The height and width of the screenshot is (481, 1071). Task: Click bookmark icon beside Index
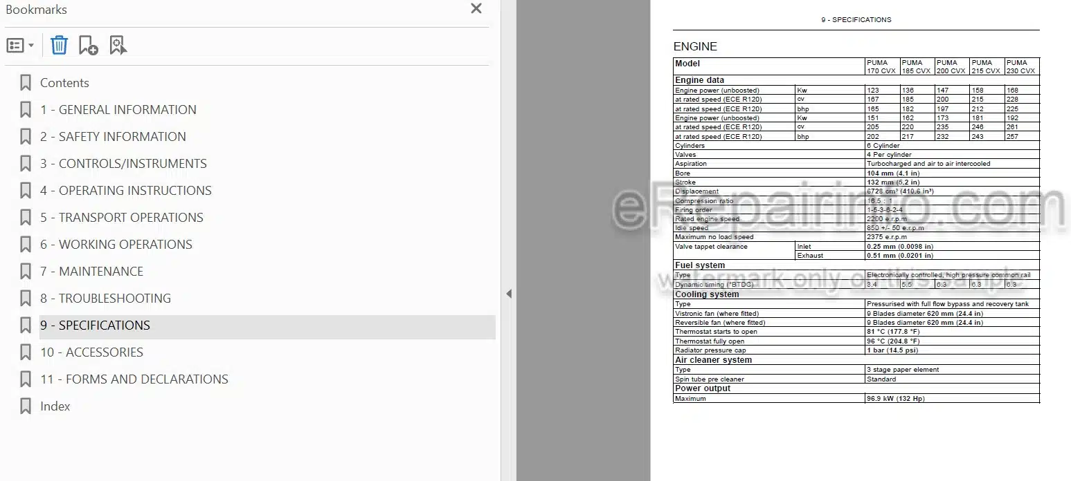pos(26,406)
